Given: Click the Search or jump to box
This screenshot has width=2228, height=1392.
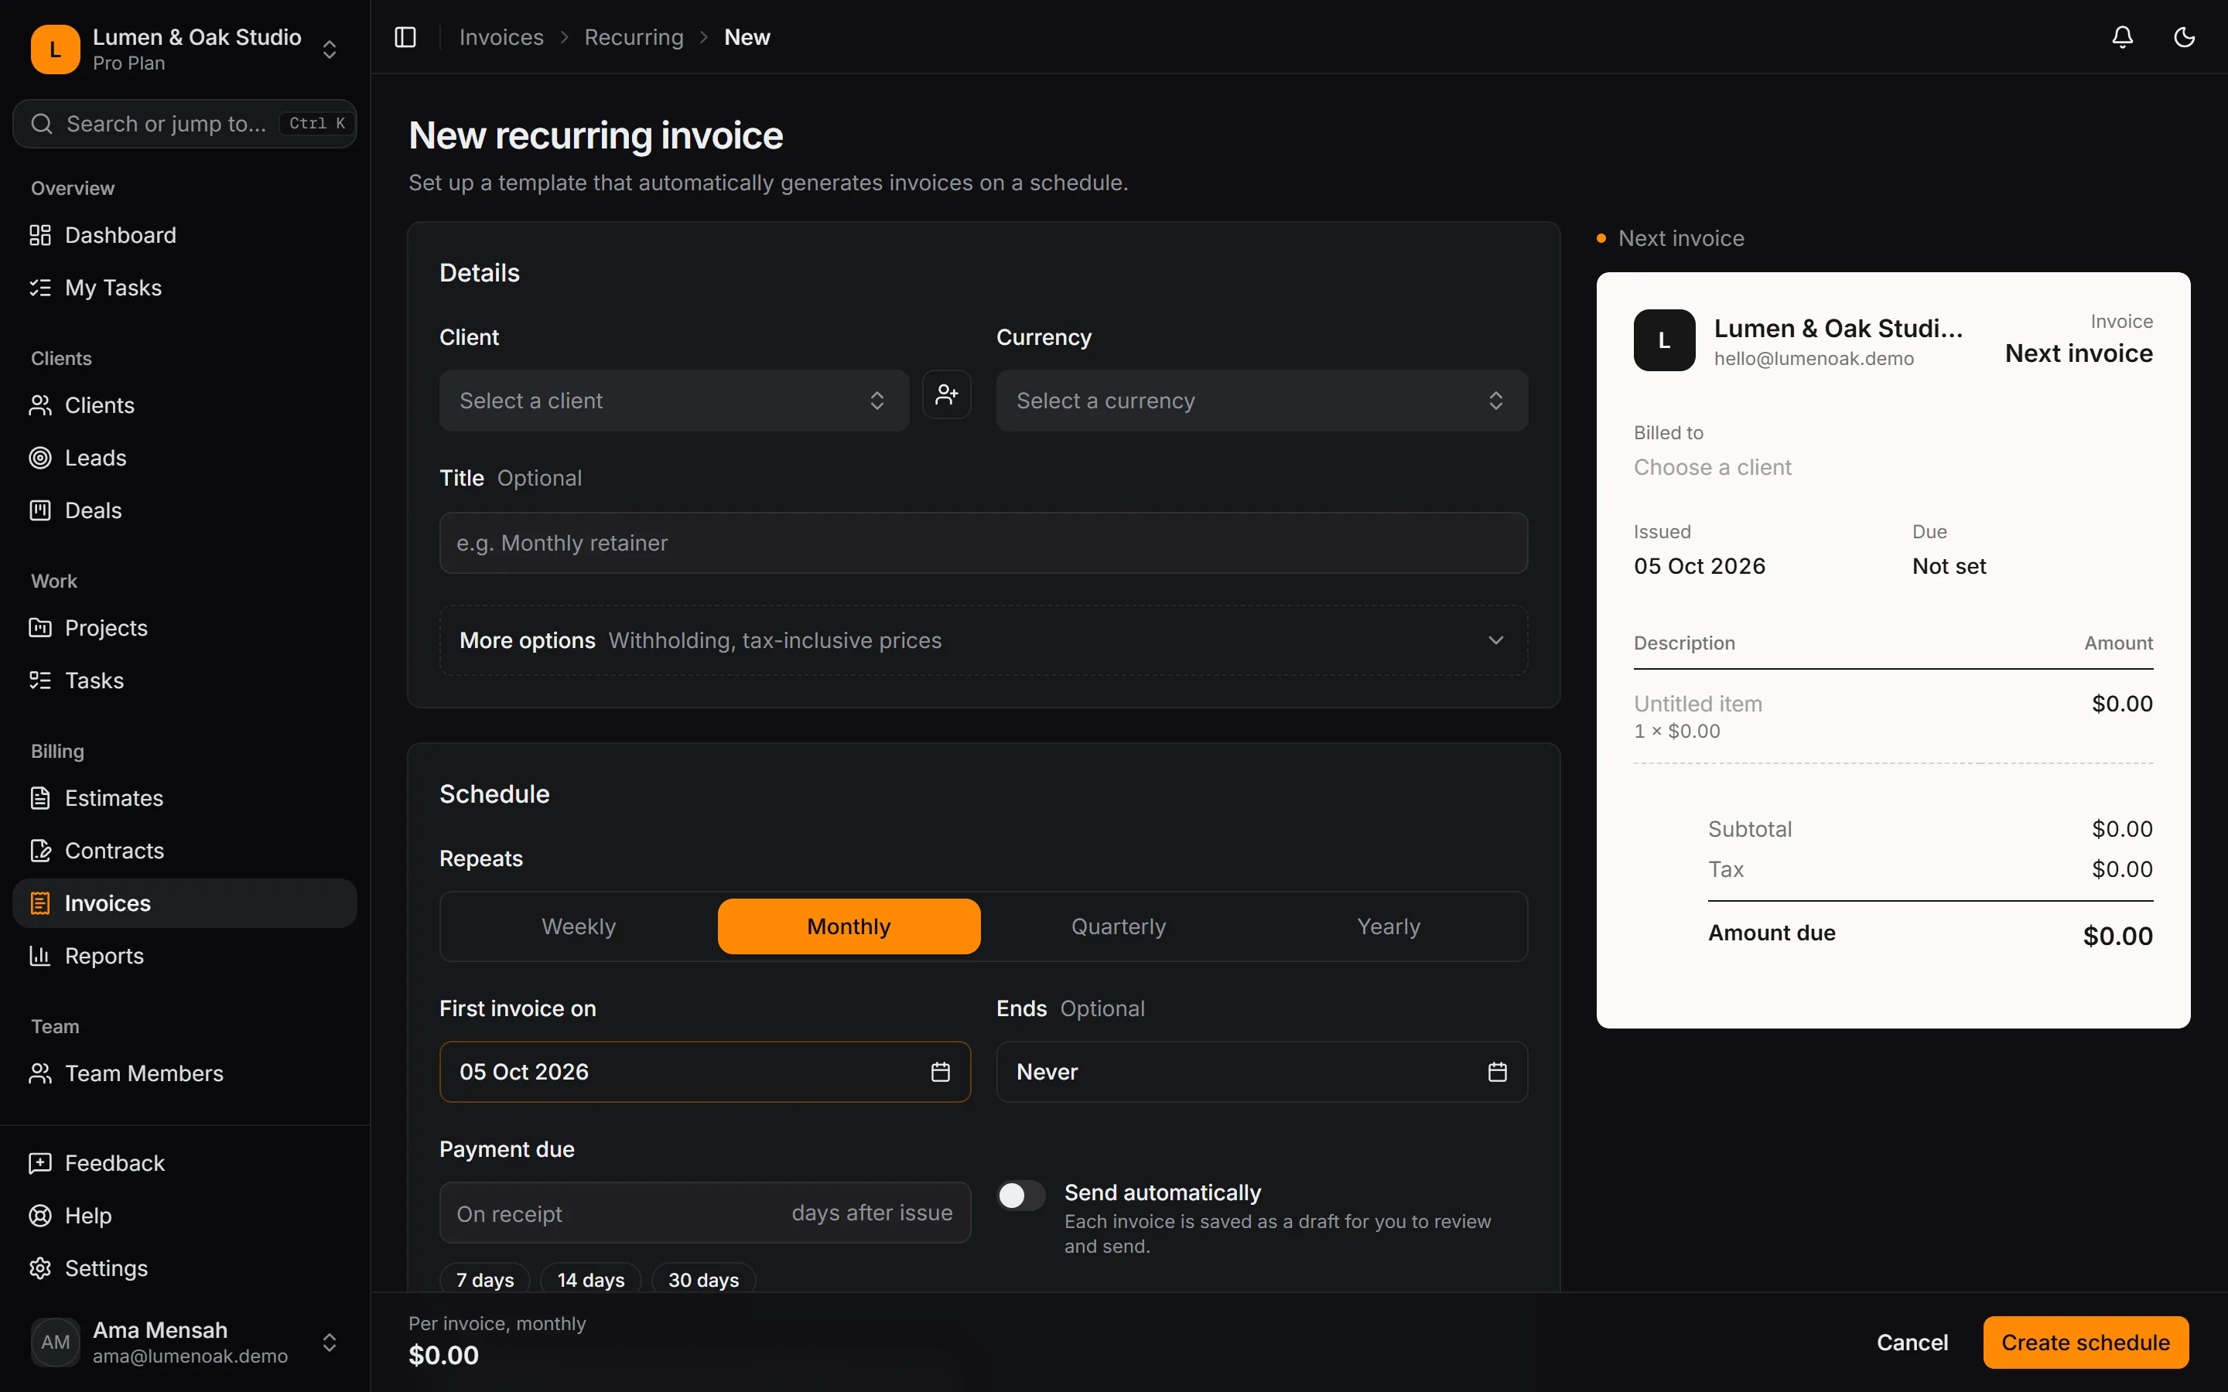Looking at the screenshot, I should coord(184,124).
